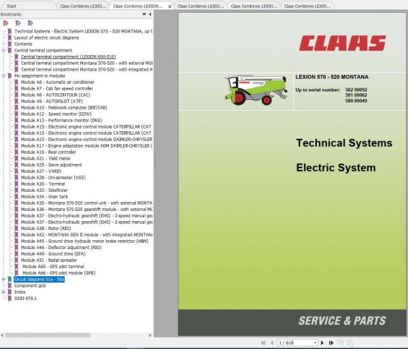The image size is (408, 349).
Task: Click the first page-view icon right of last-page button
Action: pyautogui.click(x=341, y=343)
